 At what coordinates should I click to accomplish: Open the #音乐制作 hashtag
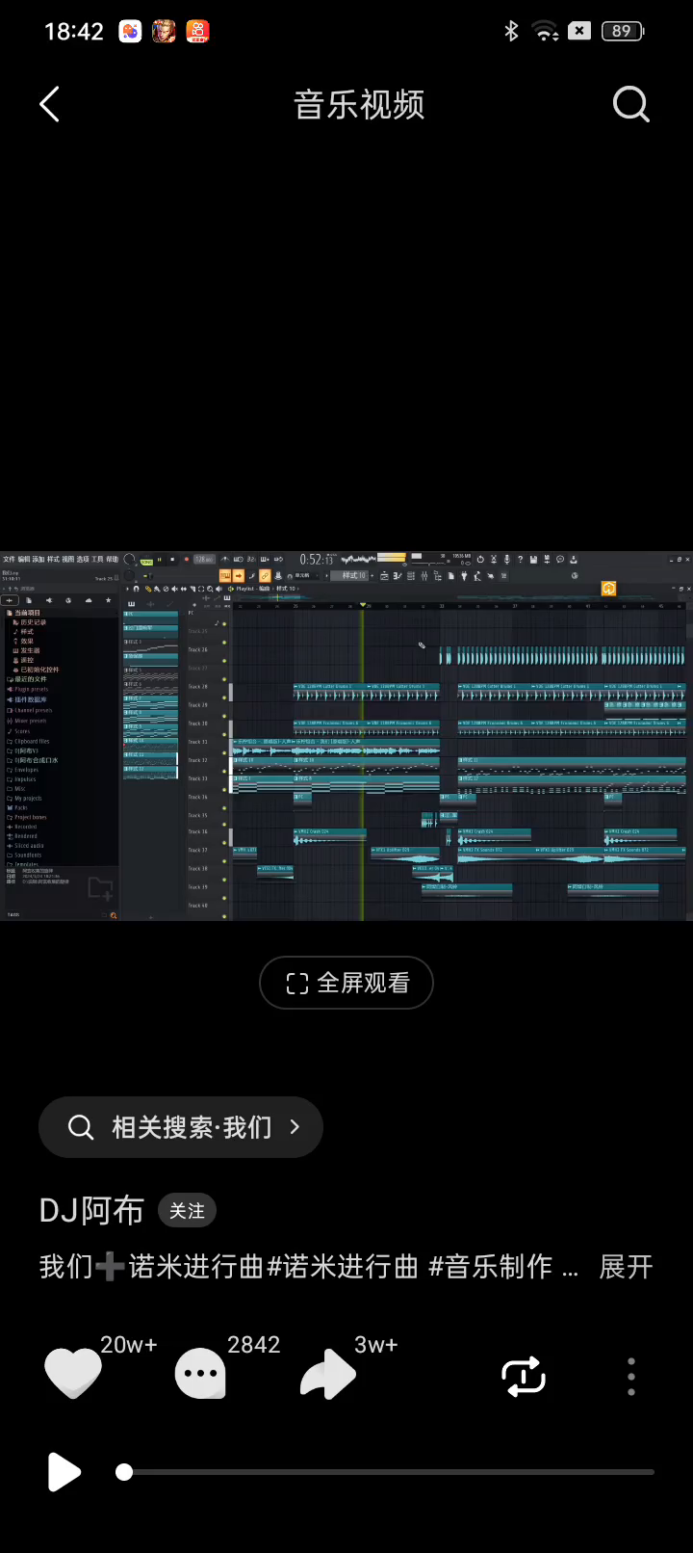(x=491, y=1266)
